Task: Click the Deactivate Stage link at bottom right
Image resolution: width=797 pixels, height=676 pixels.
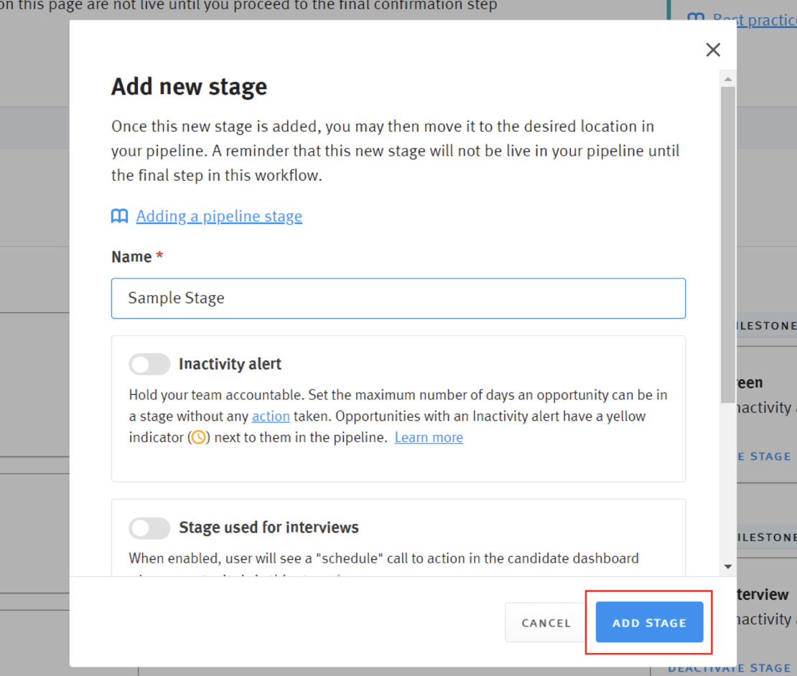Action: (729, 668)
